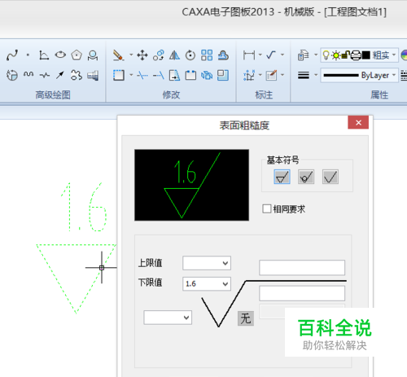The image size is (407, 377).
Task: Select the mirror tool
Action: pos(174,55)
